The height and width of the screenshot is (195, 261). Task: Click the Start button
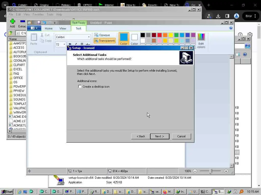[x=7, y=192]
